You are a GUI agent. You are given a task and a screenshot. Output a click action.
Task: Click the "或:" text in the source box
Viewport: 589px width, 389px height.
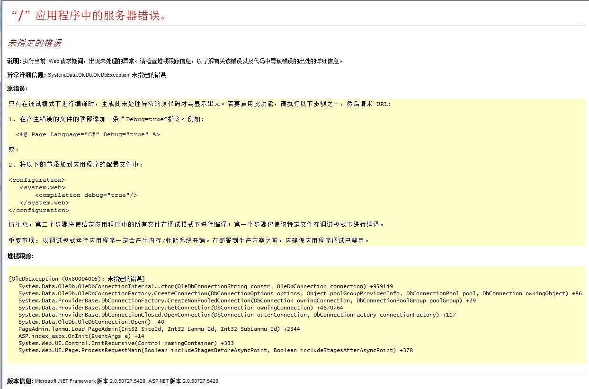click(x=14, y=150)
